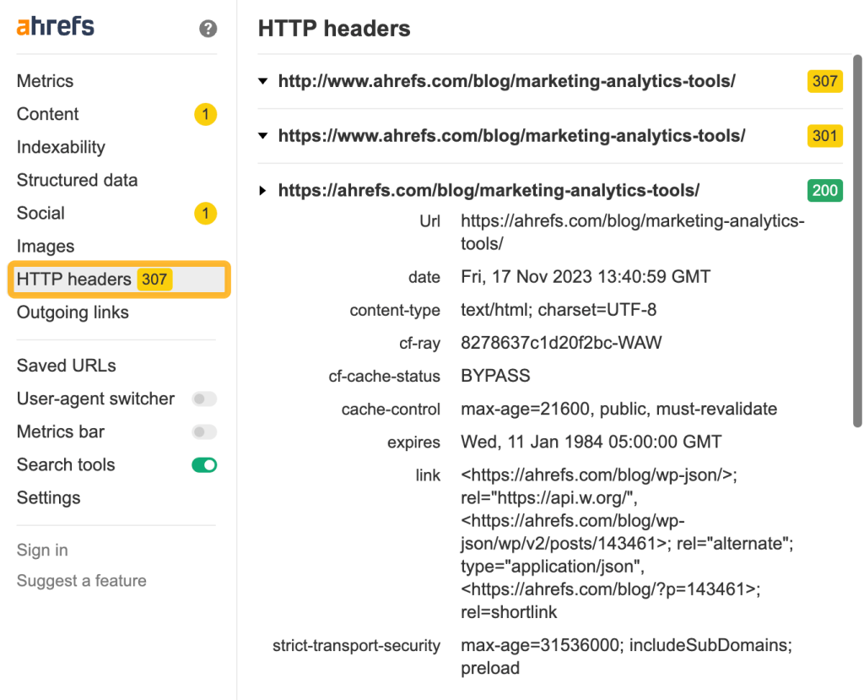Turn on the Metrics bar toggle
Image resolution: width=864 pixels, height=700 pixels.
coord(204,431)
